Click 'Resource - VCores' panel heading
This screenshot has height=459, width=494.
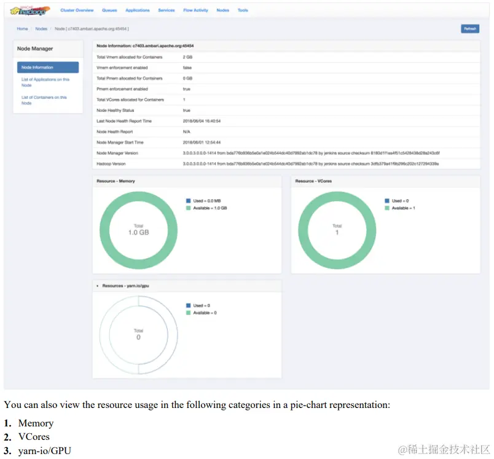point(313,181)
